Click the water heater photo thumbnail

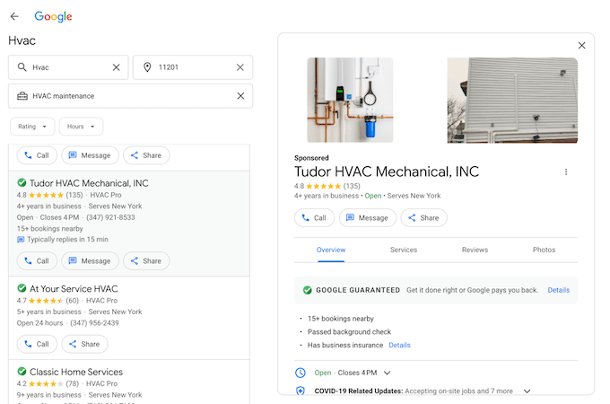pos(350,101)
